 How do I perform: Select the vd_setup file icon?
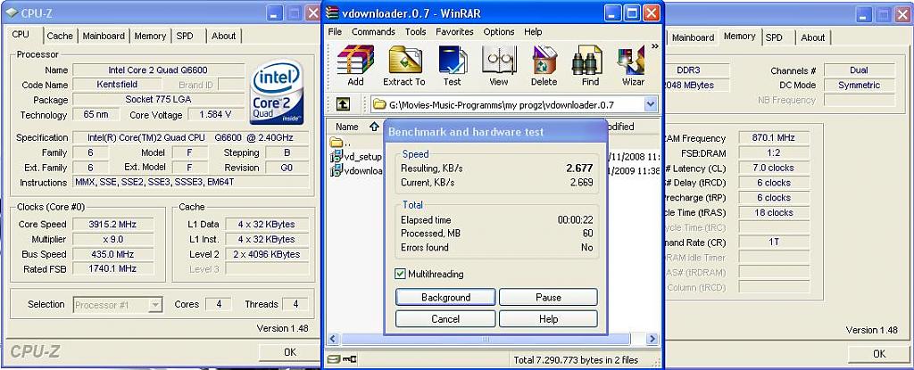[x=336, y=156]
